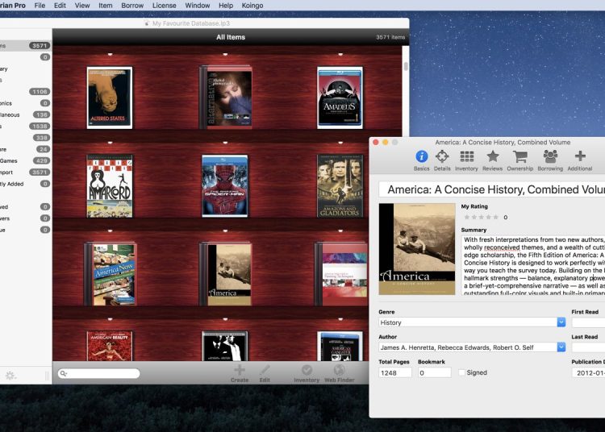Open the Borrowing people icon

point(550,157)
